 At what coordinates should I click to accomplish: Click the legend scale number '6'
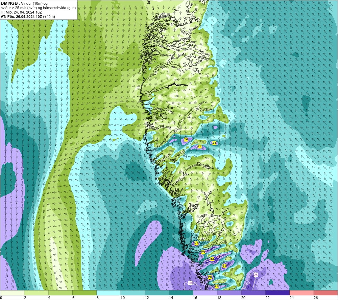[73, 298]
